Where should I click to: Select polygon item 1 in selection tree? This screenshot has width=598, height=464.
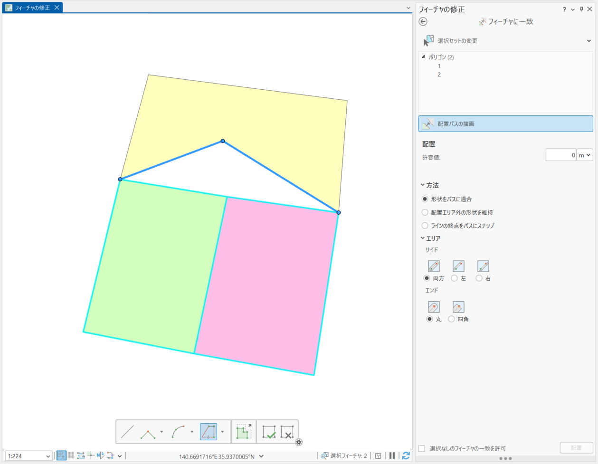click(439, 66)
